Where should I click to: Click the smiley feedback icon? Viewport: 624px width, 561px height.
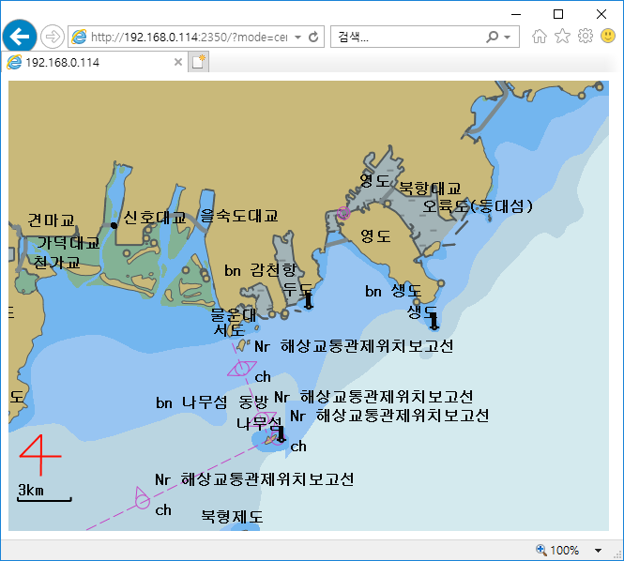coord(608,37)
